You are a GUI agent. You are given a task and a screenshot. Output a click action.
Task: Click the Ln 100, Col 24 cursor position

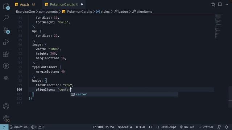point(103,127)
